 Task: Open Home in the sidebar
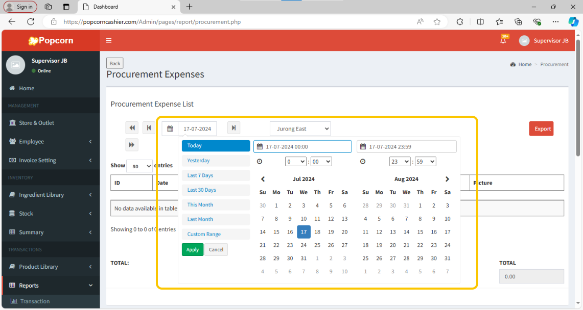click(51, 88)
